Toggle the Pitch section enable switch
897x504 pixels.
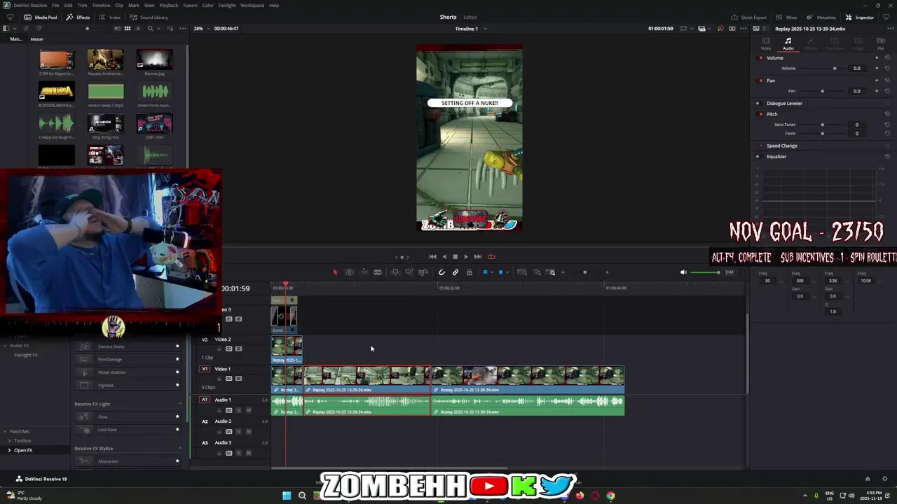(761, 114)
